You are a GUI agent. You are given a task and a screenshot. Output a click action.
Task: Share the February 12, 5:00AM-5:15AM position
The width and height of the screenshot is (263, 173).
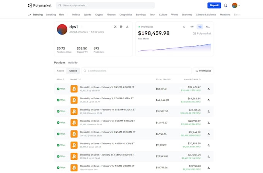(x=208, y=123)
